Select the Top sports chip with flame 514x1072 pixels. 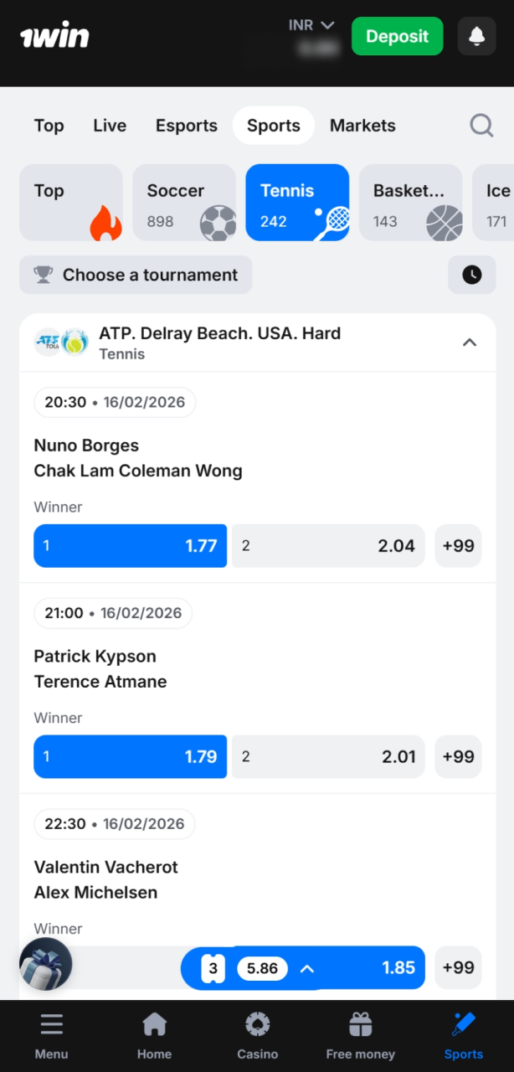[x=71, y=202]
